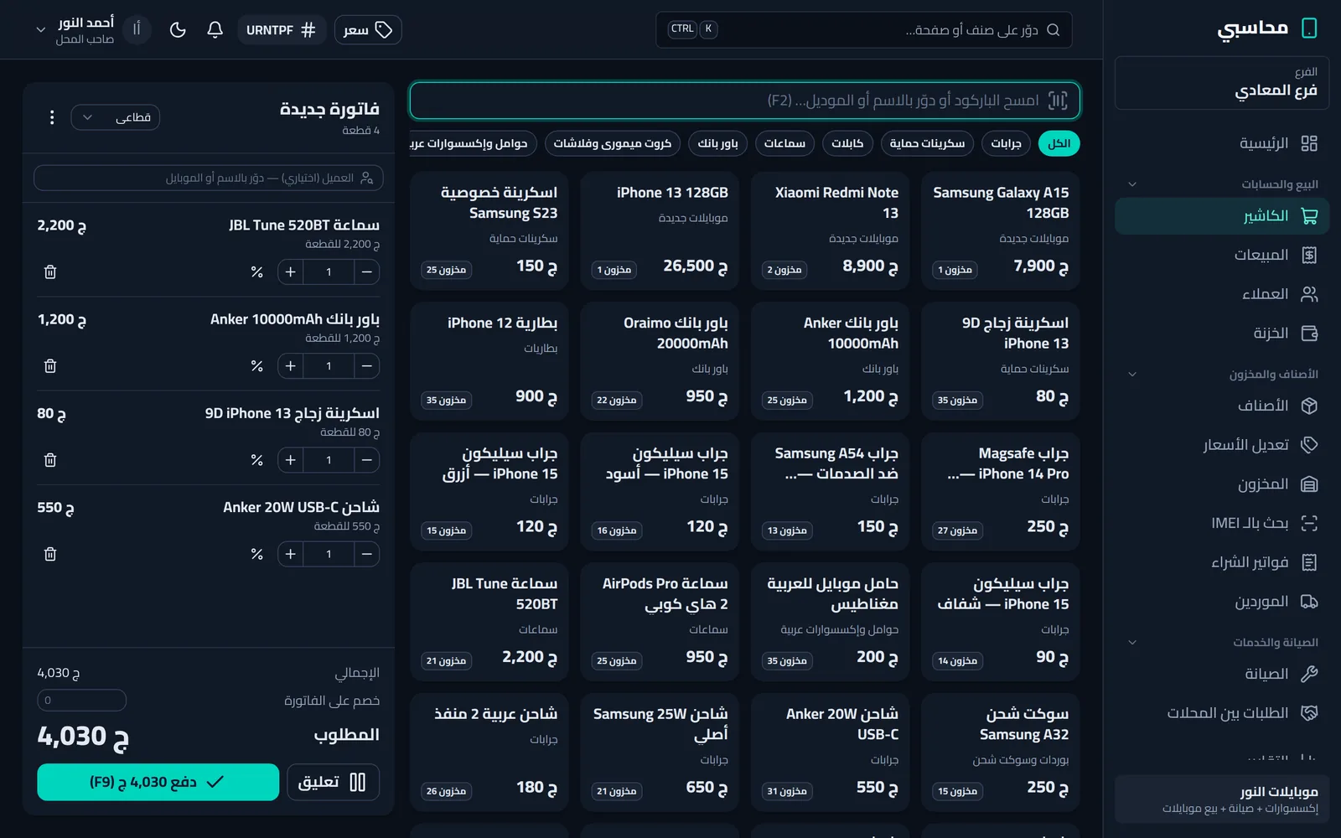The height and width of the screenshot is (838, 1341).
Task: Decrease quantity of Anker 10000mAh power bank
Action: tap(367, 366)
